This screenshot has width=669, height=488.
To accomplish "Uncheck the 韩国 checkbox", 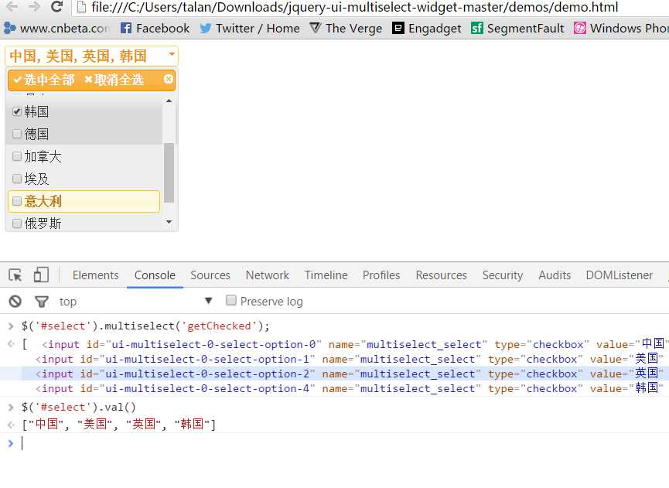I will [17, 112].
